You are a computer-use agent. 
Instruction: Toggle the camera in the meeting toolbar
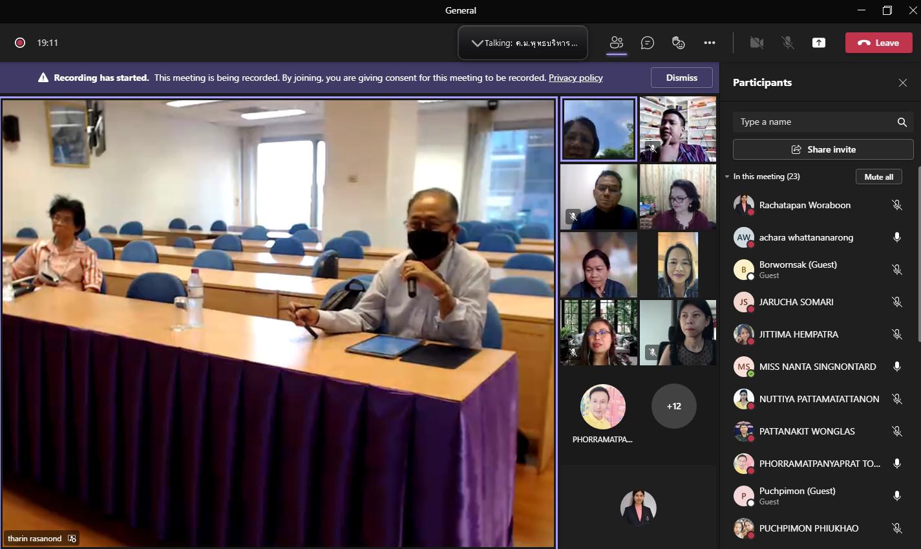point(757,43)
